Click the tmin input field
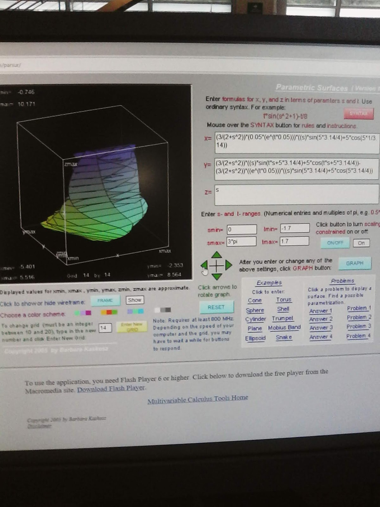Image resolution: width=380 pixels, height=507 pixels. (294, 228)
